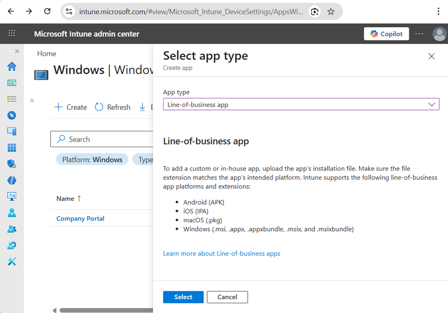The image size is (448, 313).
Task: Click the blue Select button
Action: point(183,297)
